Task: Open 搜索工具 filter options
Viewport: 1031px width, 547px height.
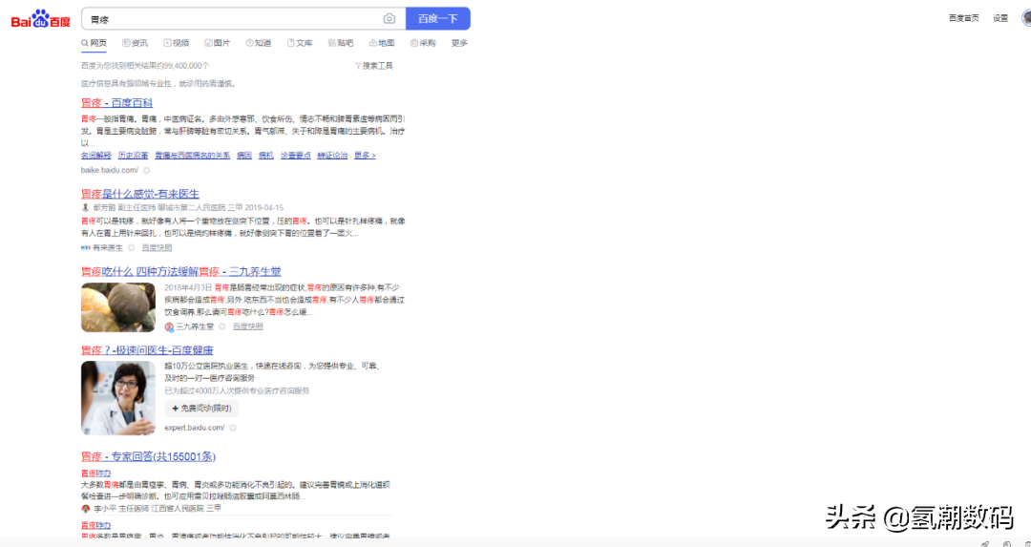Action: click(373, 66)
